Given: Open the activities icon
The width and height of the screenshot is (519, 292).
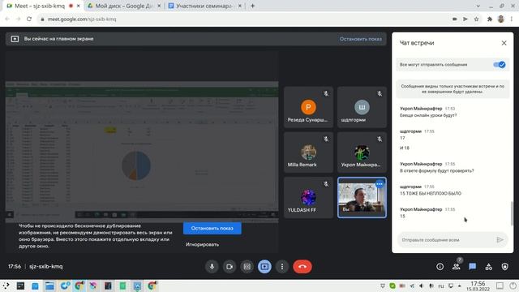Looking at the screenshot, I should pyautogui.click(x=488, y=267).
